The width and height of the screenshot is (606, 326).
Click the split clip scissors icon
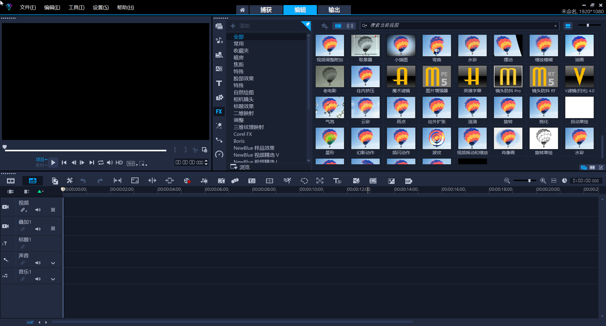point(195,150)
